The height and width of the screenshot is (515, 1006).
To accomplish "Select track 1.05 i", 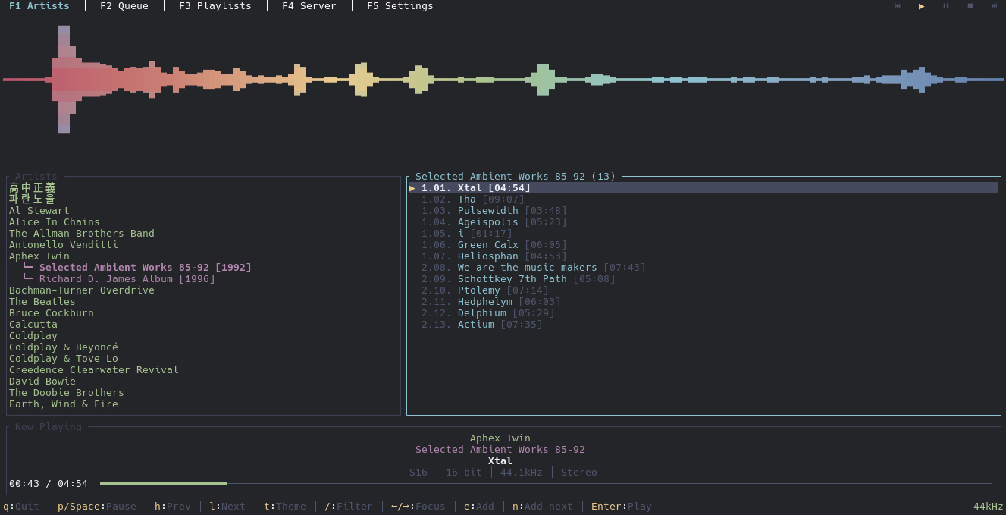I will [467, 234].
